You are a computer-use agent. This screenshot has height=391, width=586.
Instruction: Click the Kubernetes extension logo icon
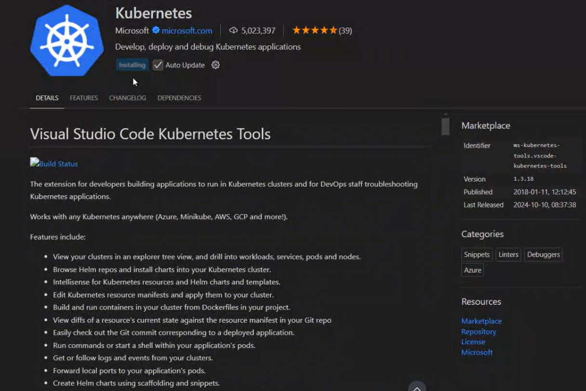67,41
